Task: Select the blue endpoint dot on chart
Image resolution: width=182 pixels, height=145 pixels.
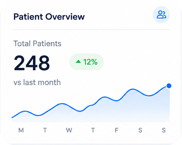Action: coord(169,86)
